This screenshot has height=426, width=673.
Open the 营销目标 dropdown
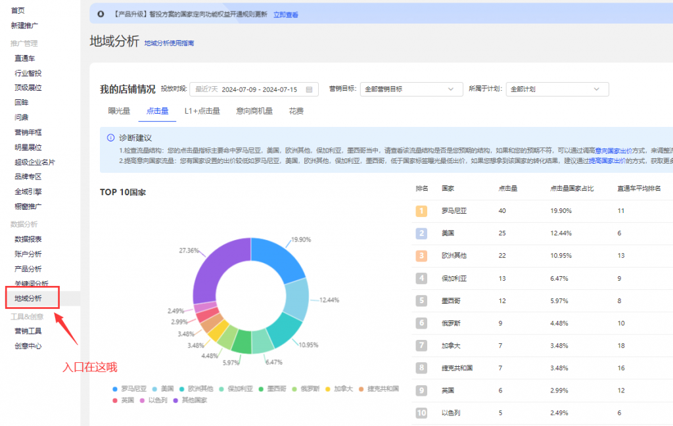point(411,89)
